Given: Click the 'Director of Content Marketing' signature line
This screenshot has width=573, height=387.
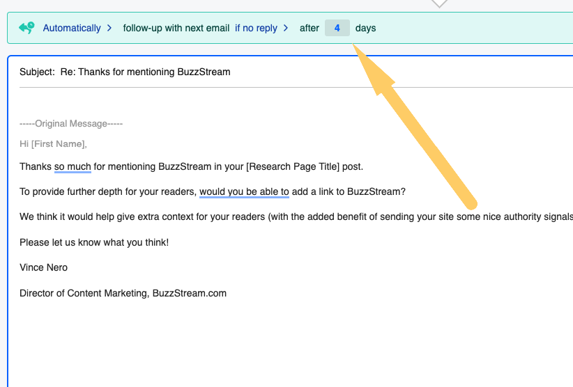Looking at the screenshot, I should click(x=123, y=293).
